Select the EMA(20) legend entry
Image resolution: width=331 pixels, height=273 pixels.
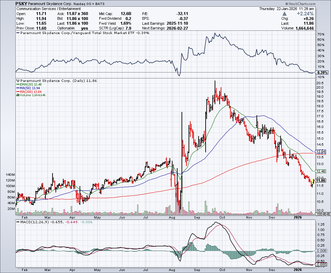click(29, 85)
